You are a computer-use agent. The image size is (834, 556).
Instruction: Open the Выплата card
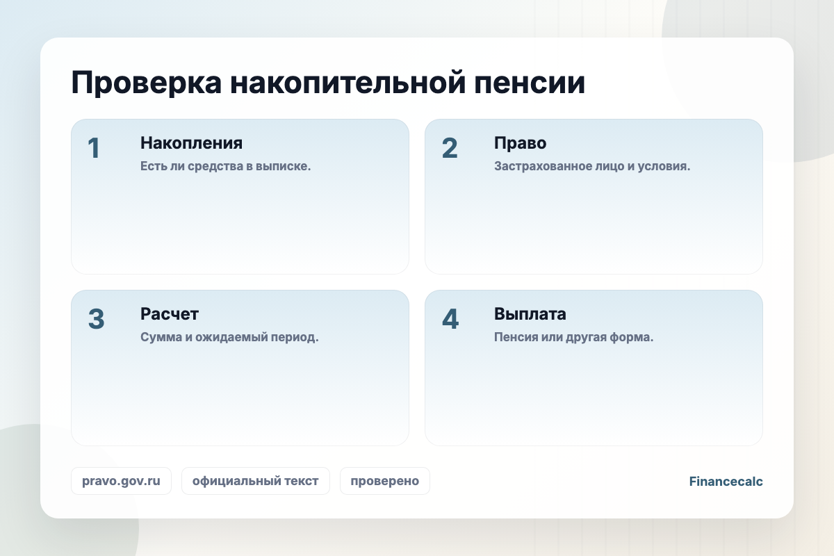(x=594, y=368)
